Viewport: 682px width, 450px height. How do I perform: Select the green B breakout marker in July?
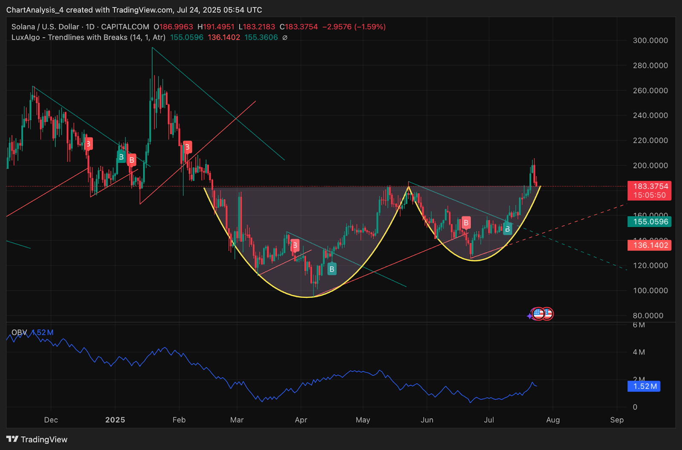[507, 229]
